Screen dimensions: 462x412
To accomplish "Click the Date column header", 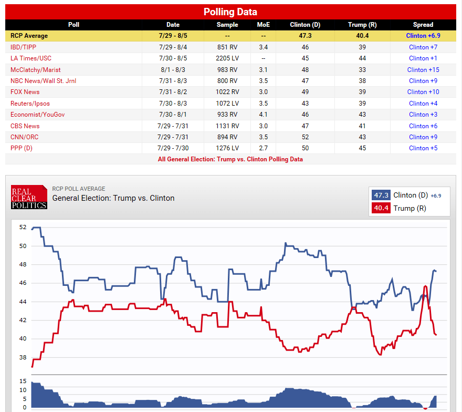I will [x=173, y=25].
